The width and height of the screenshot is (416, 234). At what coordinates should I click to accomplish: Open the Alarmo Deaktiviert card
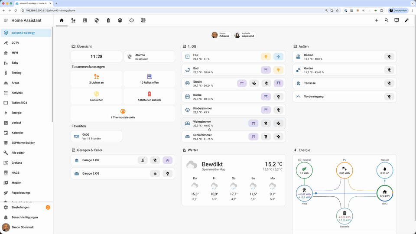149,56
